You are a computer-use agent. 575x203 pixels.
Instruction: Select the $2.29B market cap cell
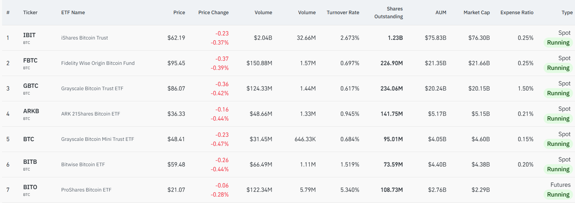(481, 190)
